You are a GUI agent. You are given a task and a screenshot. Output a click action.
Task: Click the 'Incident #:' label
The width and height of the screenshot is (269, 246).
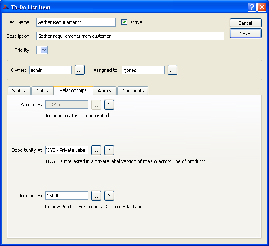point(31,196)
